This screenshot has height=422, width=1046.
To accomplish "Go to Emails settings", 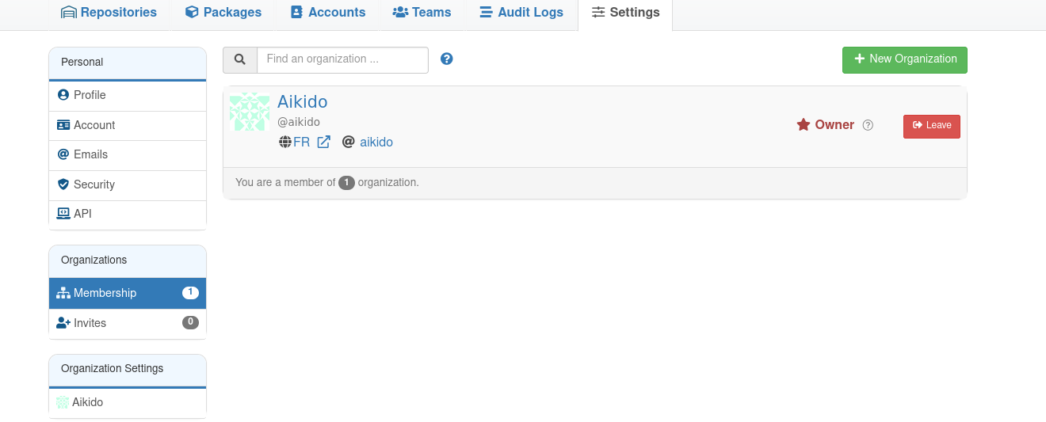I will (128, 154).
